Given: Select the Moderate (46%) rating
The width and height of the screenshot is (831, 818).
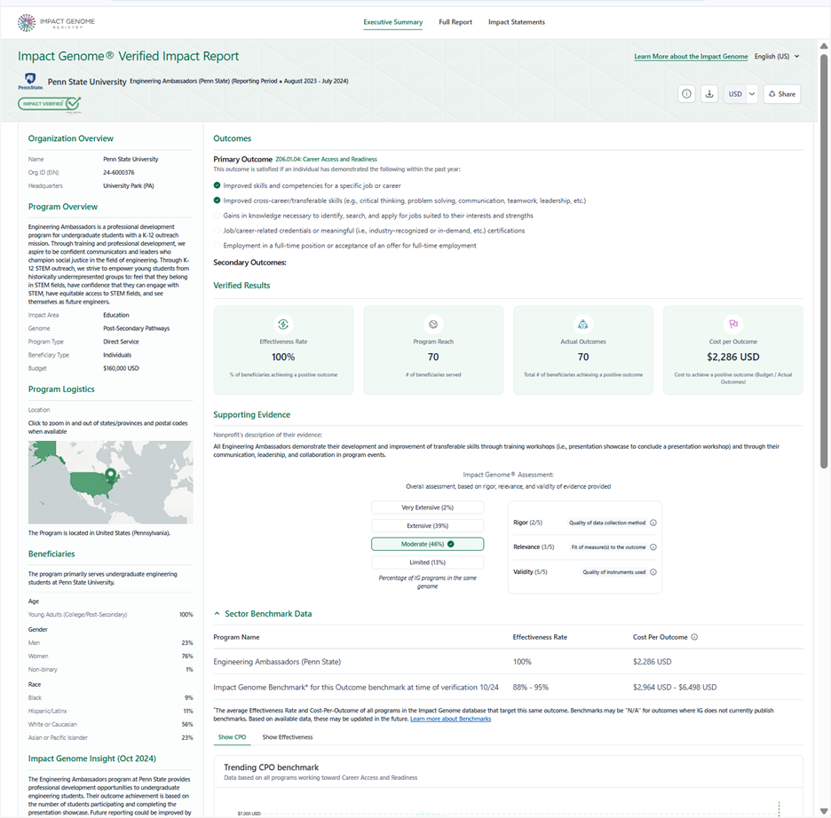Looking at the screenshot, I should coord(427,544).
